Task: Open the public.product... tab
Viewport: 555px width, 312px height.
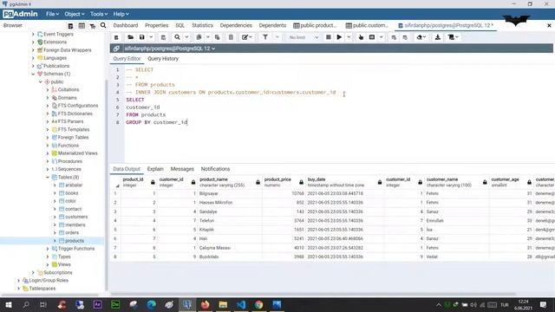Action: [x=315, y=25]
